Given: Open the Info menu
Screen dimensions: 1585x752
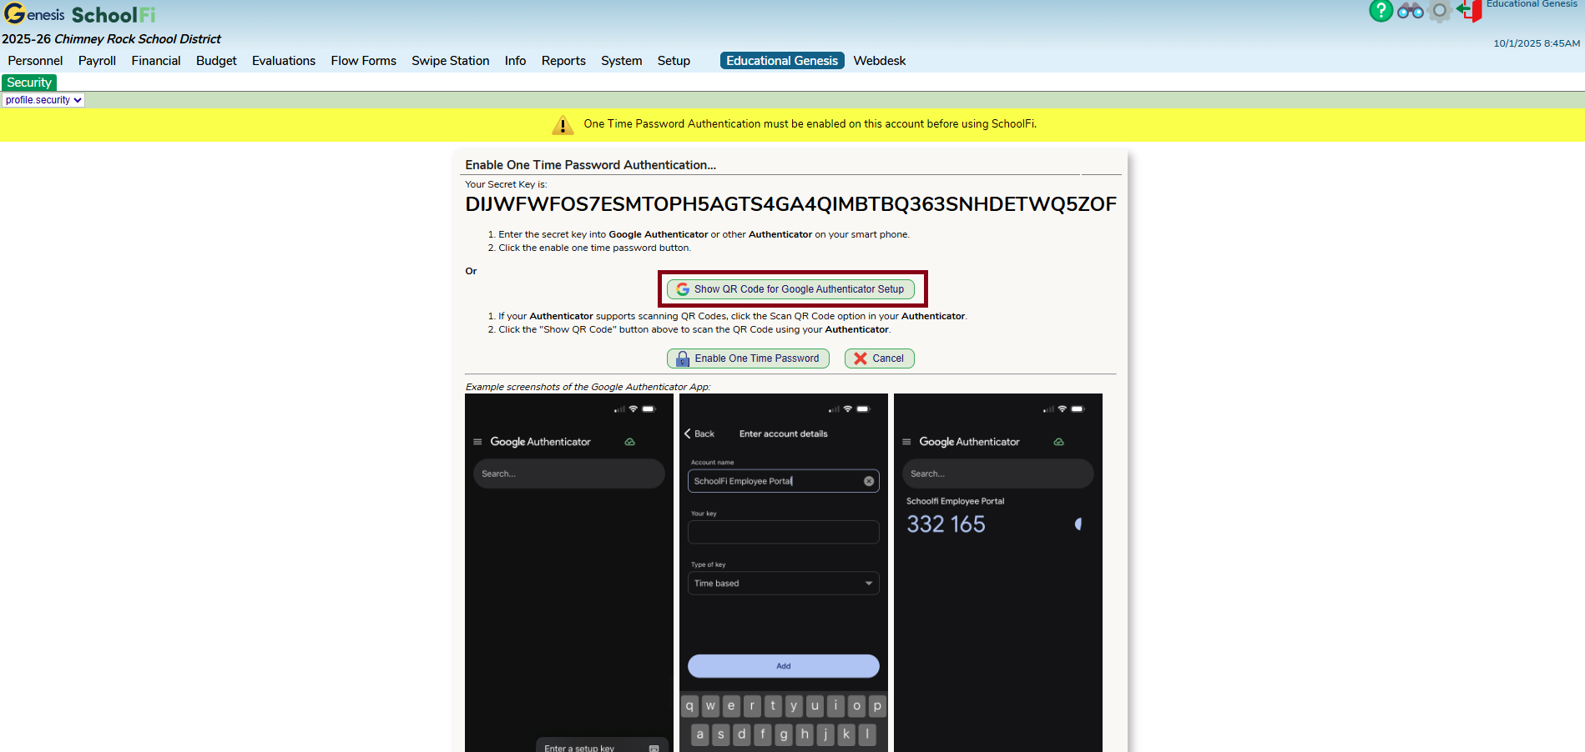Looking at the screenshot, I should pos(515,61).
